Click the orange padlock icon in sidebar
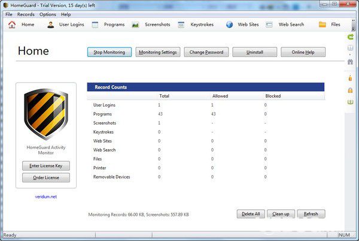Image resolution: width=359 pixels, height=241 pixels. point(350,90)
